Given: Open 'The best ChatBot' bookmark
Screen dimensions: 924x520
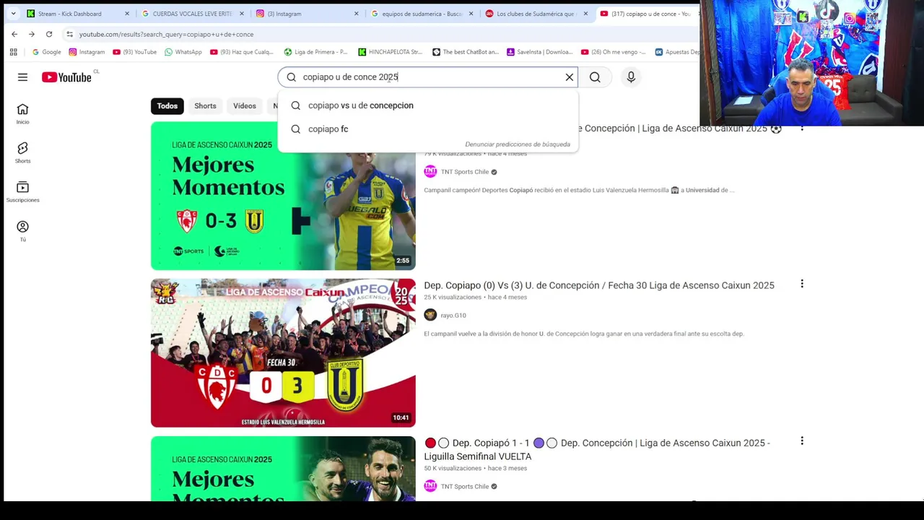Looking at the screenshot, I should pos(466,52).
